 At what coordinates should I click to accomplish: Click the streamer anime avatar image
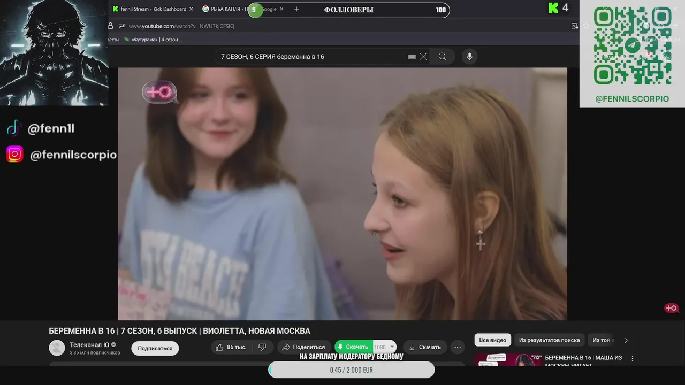[54, 52]
